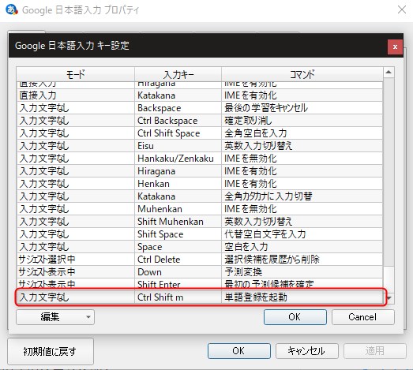Select 代替空白文字を入力 command cell
The width and height of the screenshot is (413, 370).
[302, 234]
